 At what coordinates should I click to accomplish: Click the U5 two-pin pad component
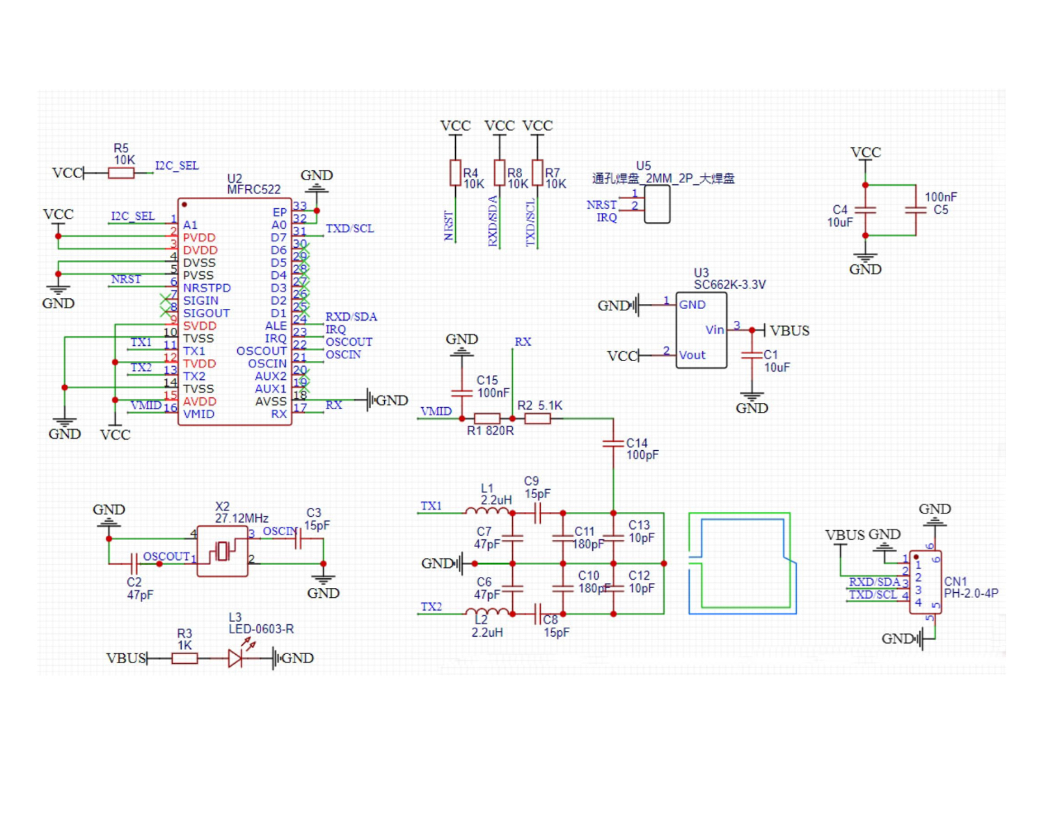tap(657, 205)
